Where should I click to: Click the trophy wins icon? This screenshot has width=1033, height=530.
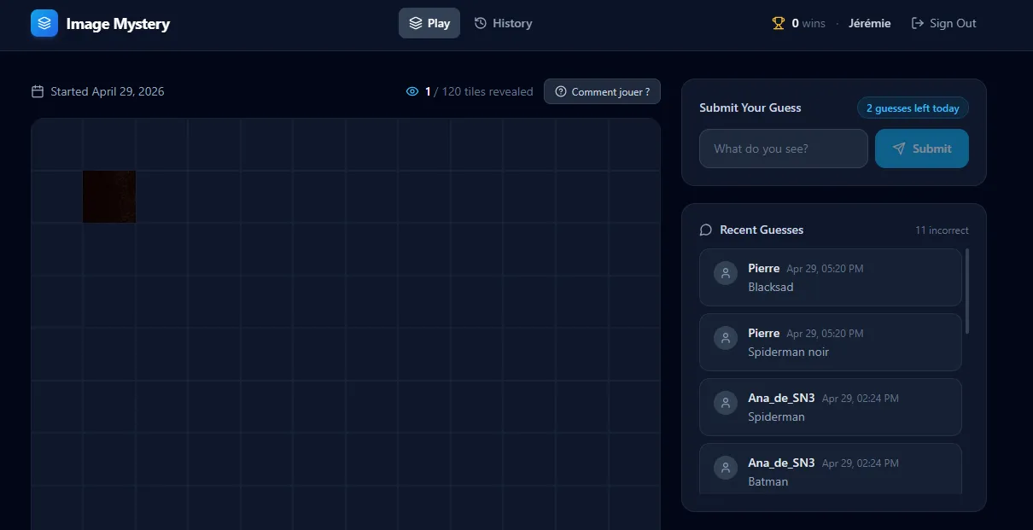click(779, 23)
